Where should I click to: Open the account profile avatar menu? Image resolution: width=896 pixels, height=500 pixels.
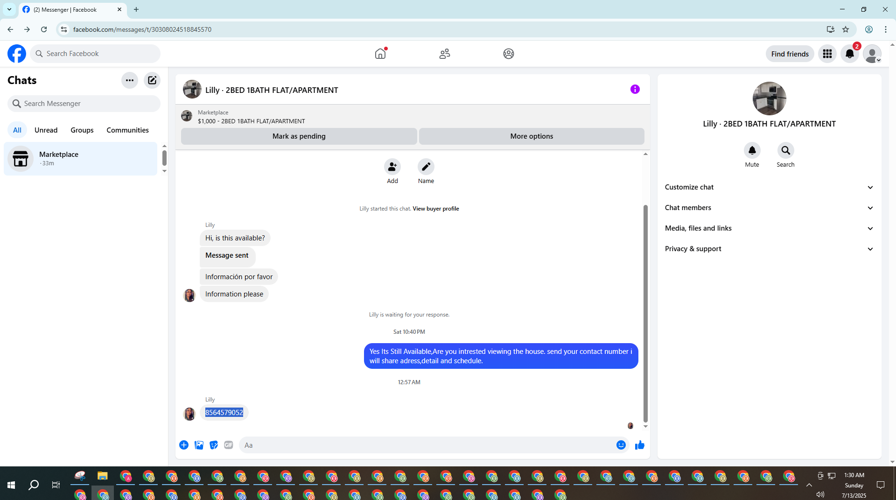872,54
